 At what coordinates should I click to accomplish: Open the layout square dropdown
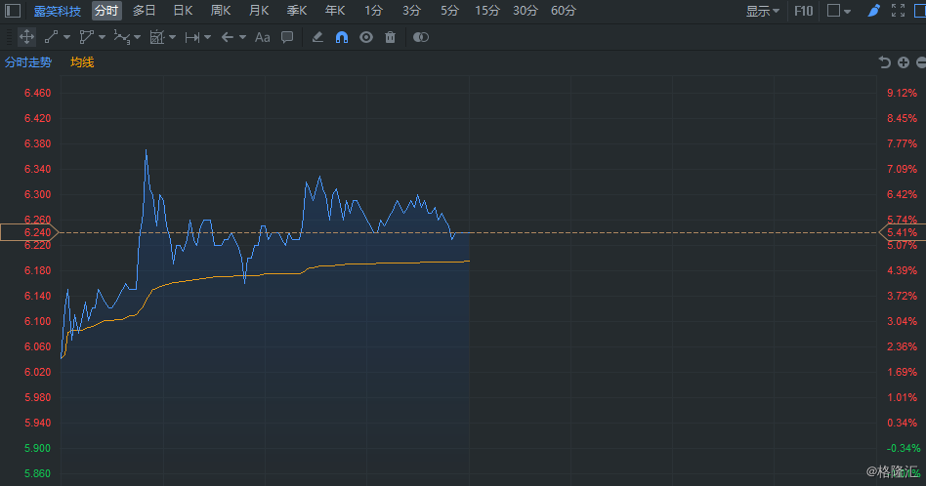point(839,11)
